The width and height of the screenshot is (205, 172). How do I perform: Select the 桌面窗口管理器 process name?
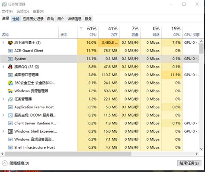click(26, 75)
